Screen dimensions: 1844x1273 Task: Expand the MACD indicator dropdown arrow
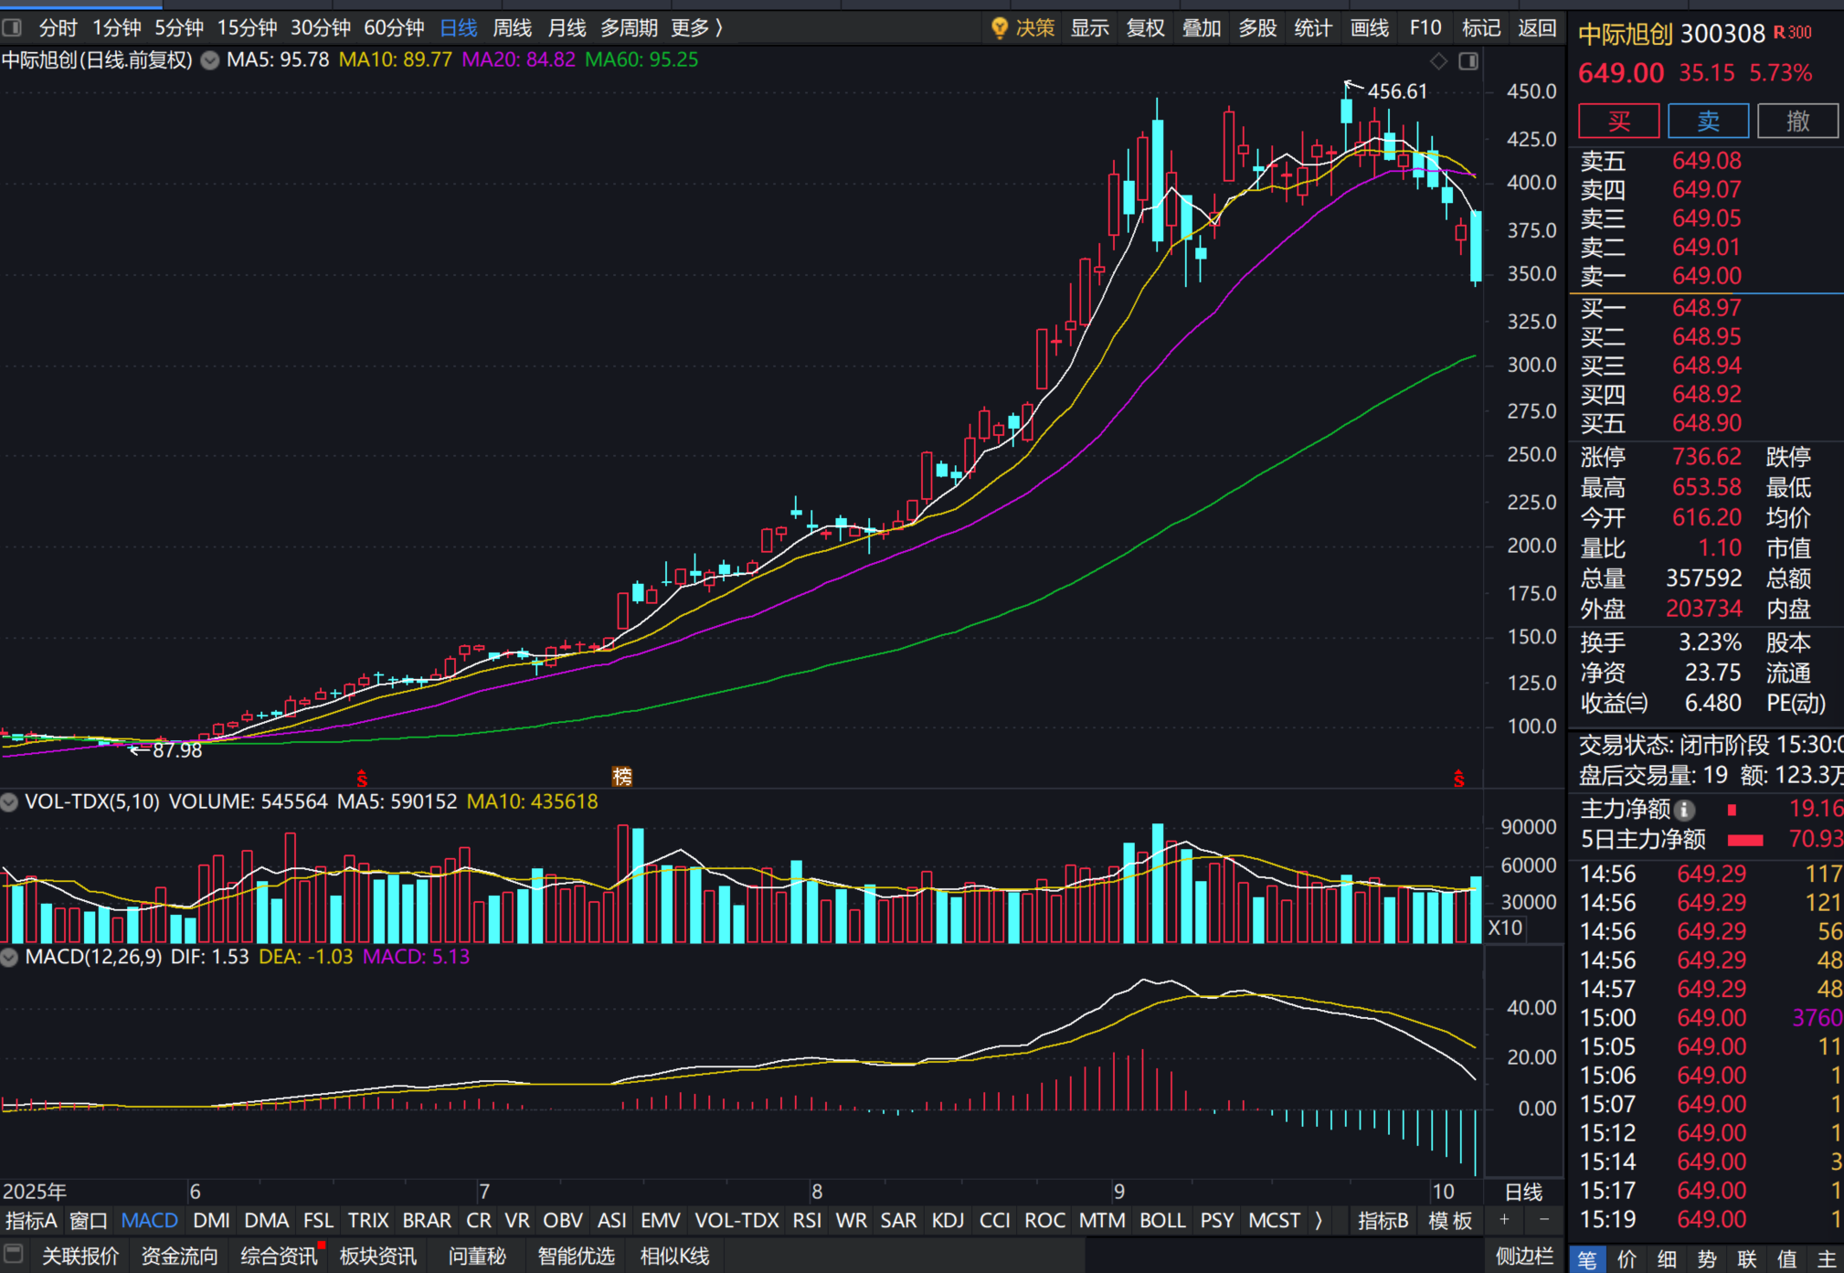click(x=10, y=958)
